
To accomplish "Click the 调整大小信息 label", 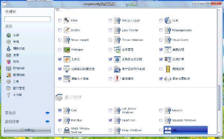I will [80, 78].
